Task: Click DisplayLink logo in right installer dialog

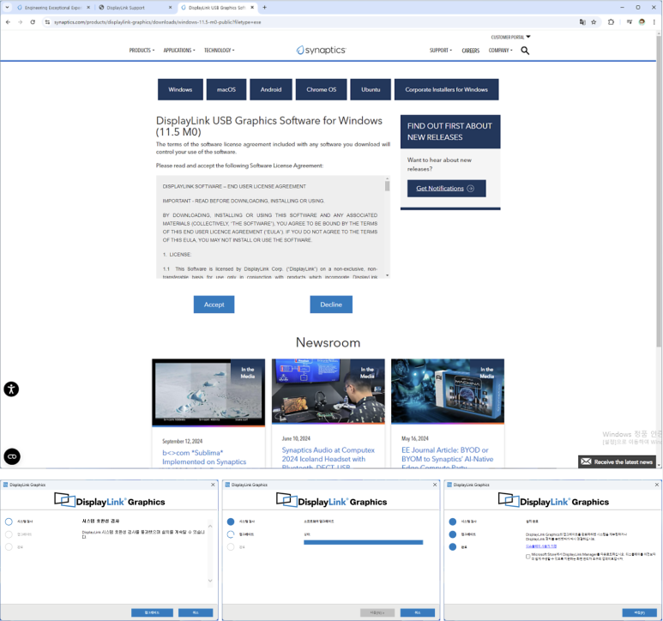Action: point(554,500)
